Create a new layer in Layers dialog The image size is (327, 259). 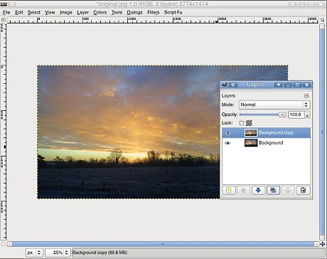click(x=229, y=190)
